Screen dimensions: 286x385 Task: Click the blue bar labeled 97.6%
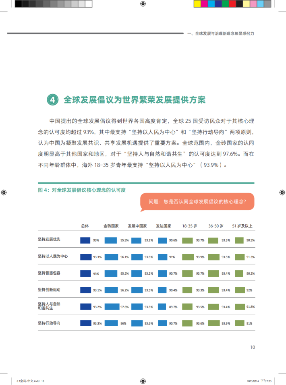[x=112, y=306]
